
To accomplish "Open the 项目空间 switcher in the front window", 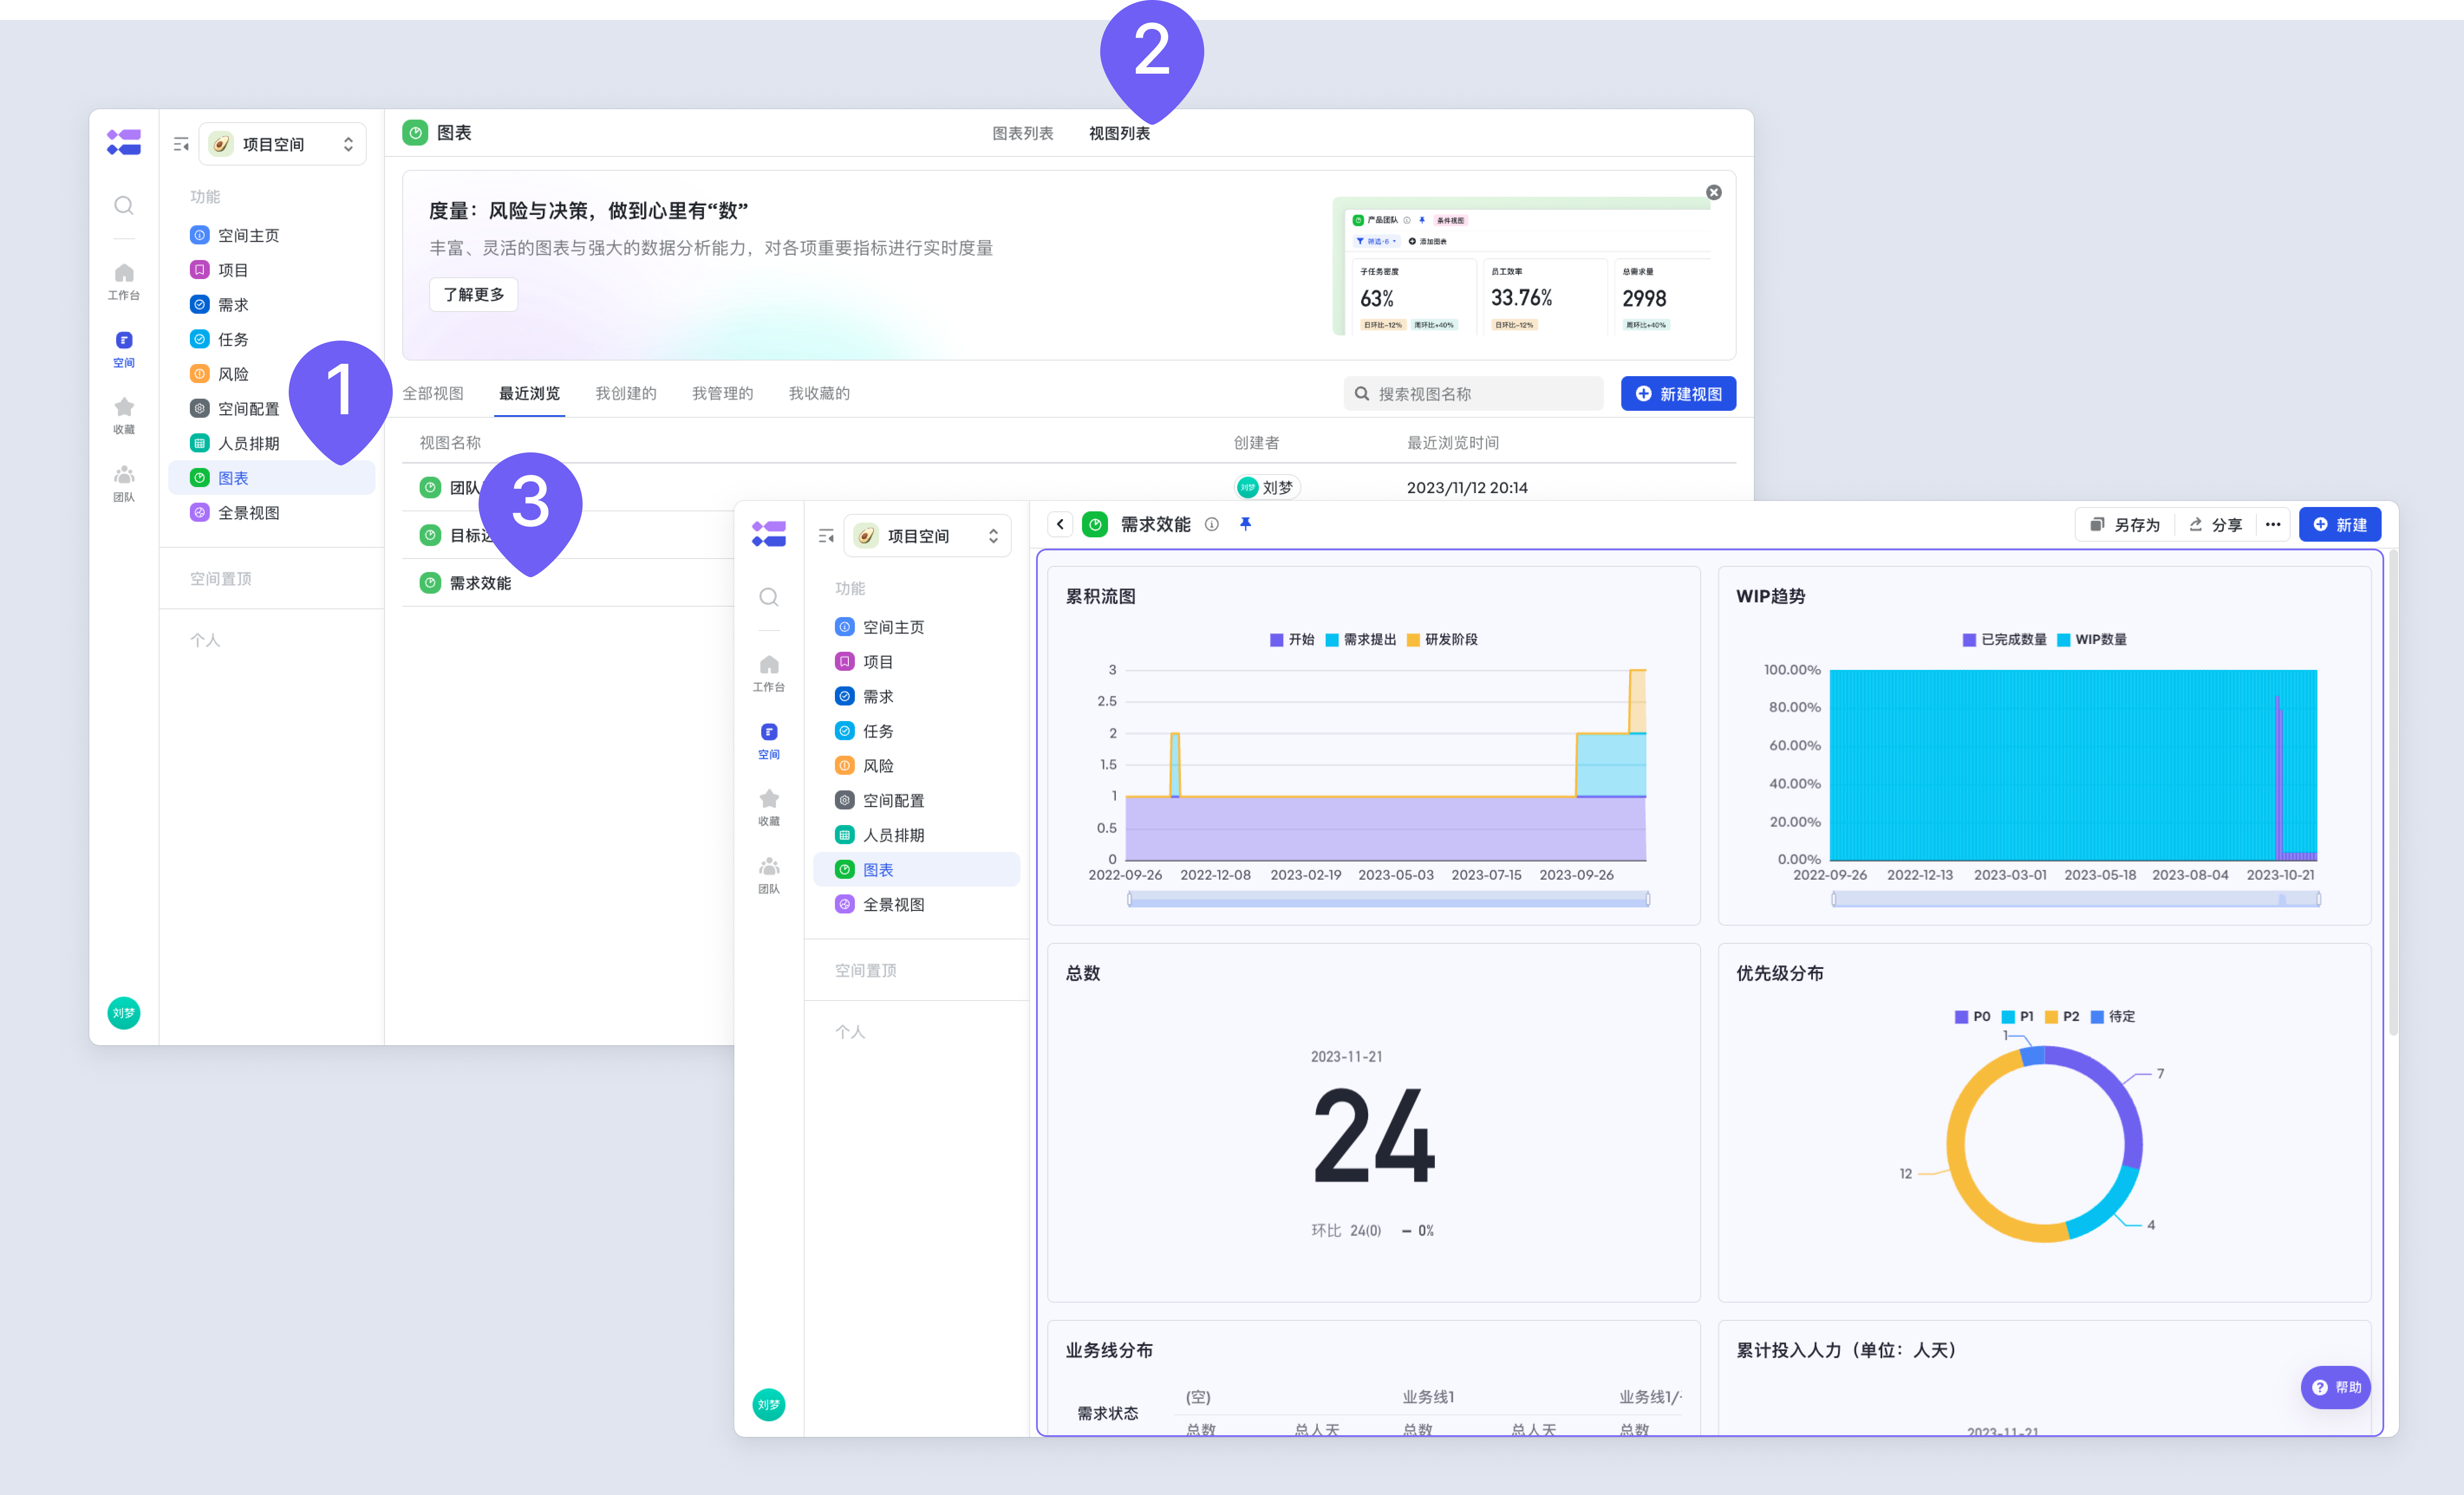I will coord(928,536).
